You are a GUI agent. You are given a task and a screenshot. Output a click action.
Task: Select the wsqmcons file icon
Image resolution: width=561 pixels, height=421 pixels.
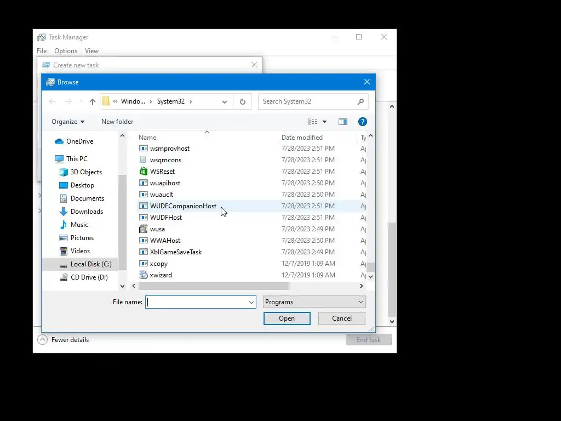click(143, 160)
